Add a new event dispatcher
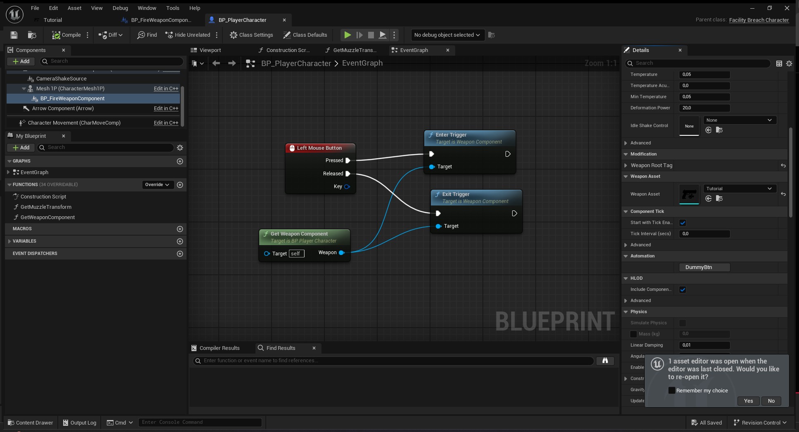Screen dimensions: 799x432 [180, 254]
